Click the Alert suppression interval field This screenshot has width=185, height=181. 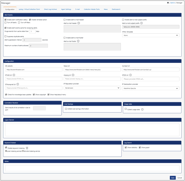(x=32, y=40)
